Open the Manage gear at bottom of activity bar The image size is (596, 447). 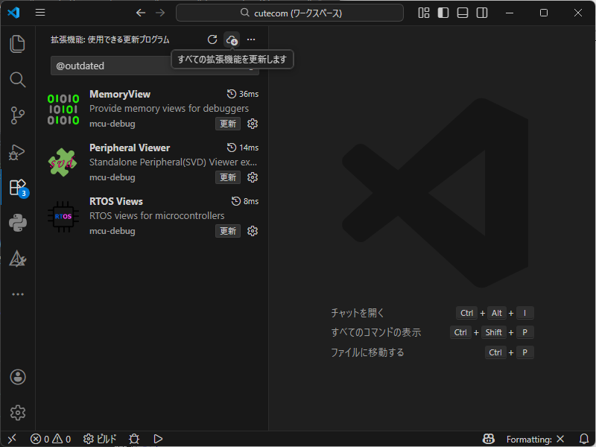18,413
